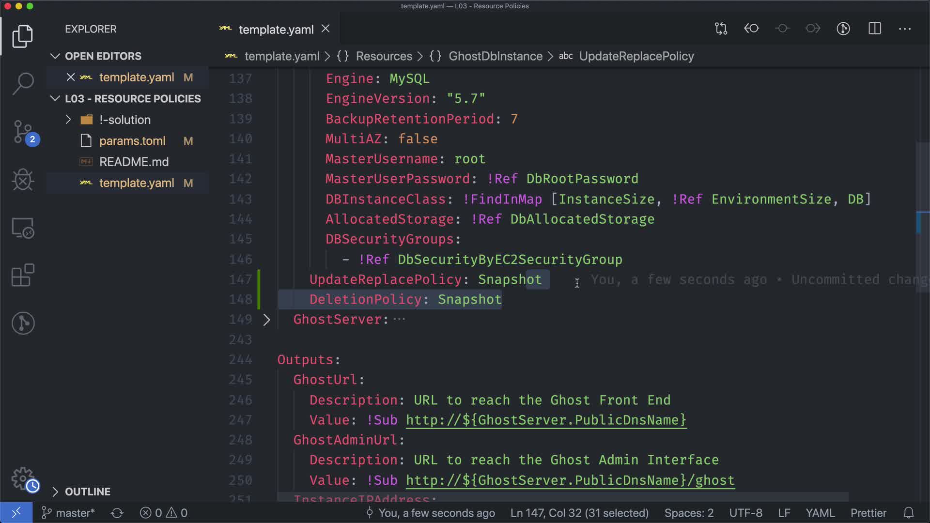
Task: Open the Run and Debug view
Action: (23, 180)
